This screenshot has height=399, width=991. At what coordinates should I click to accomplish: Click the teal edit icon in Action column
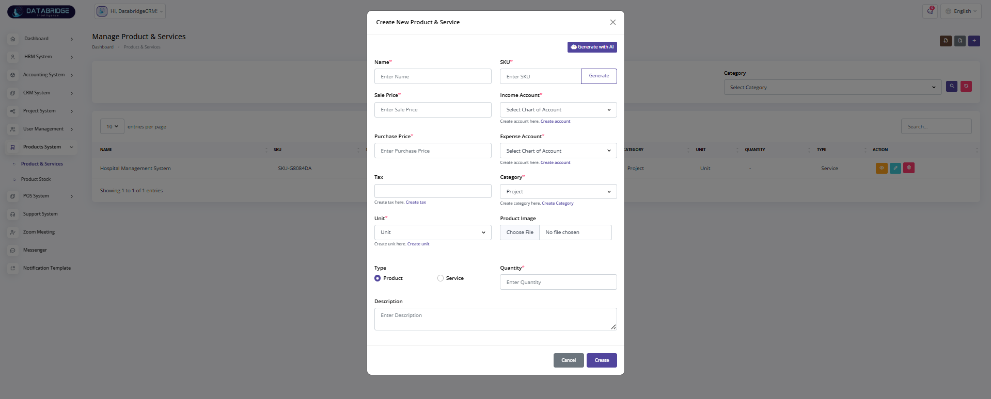895,168
